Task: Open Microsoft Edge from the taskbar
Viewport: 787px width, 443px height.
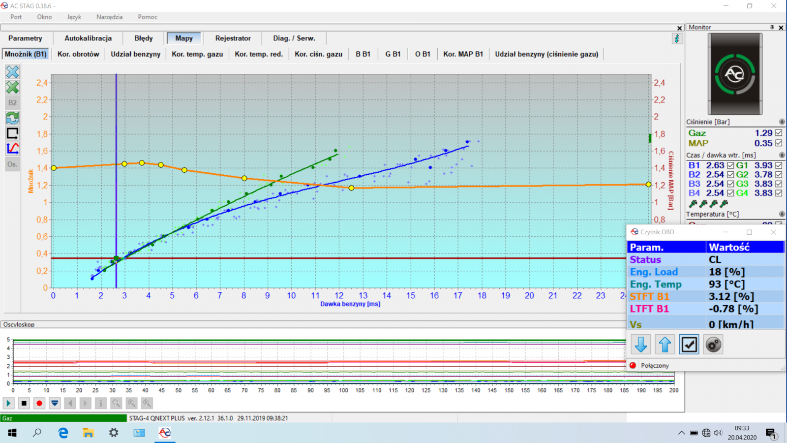Action: point(63,433)
